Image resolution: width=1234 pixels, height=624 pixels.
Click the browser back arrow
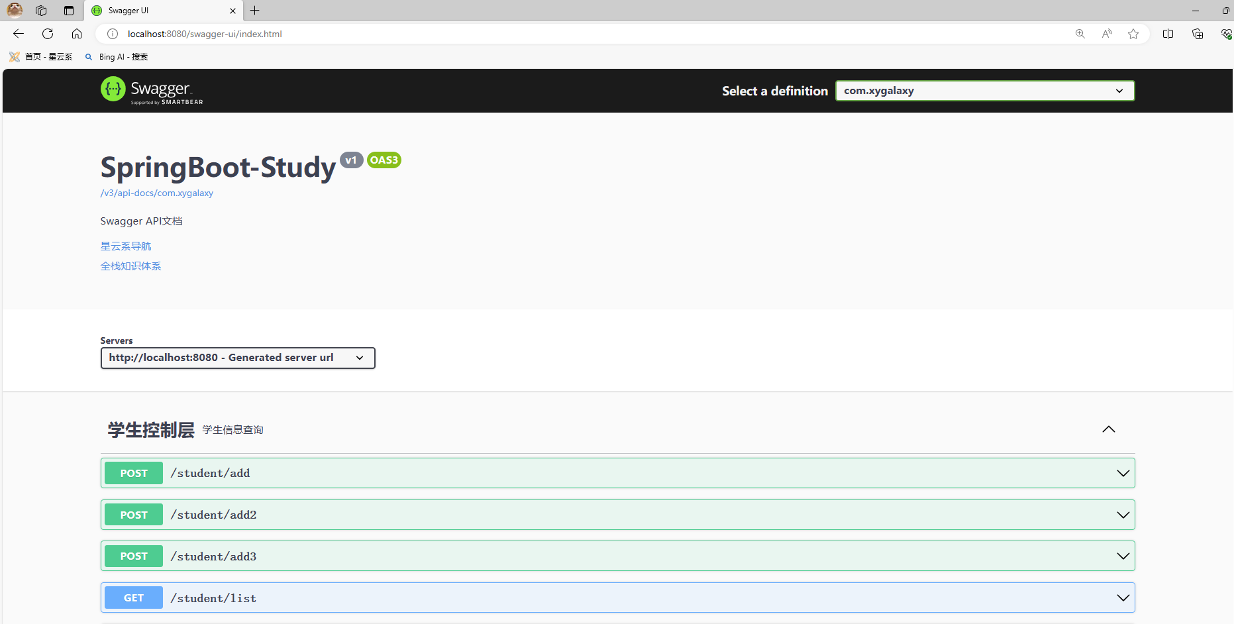pyautogui.click(x=19, y=34)
